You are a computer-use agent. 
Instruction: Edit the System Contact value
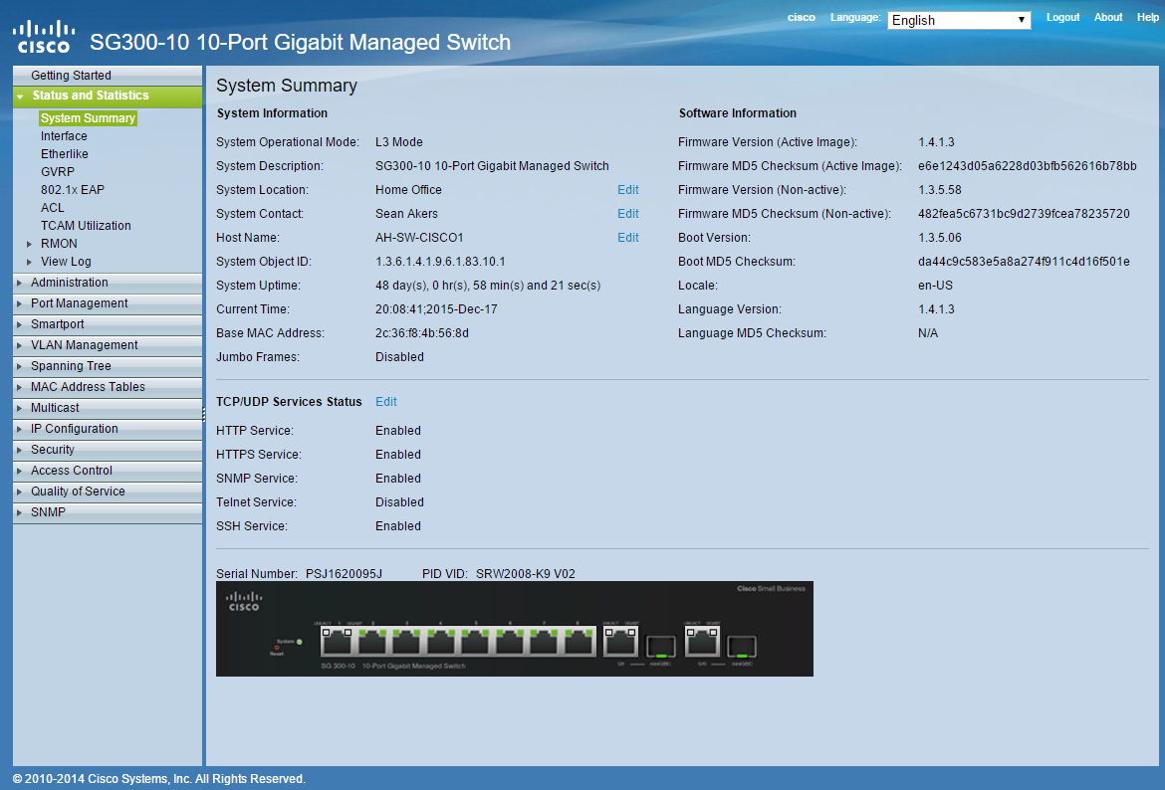(x=628, y=213)
